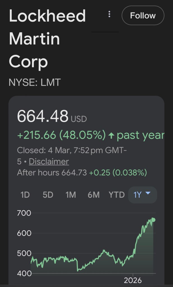Click the green endpoint dot on chart
The image size is (173, 287).
point(153,220)
